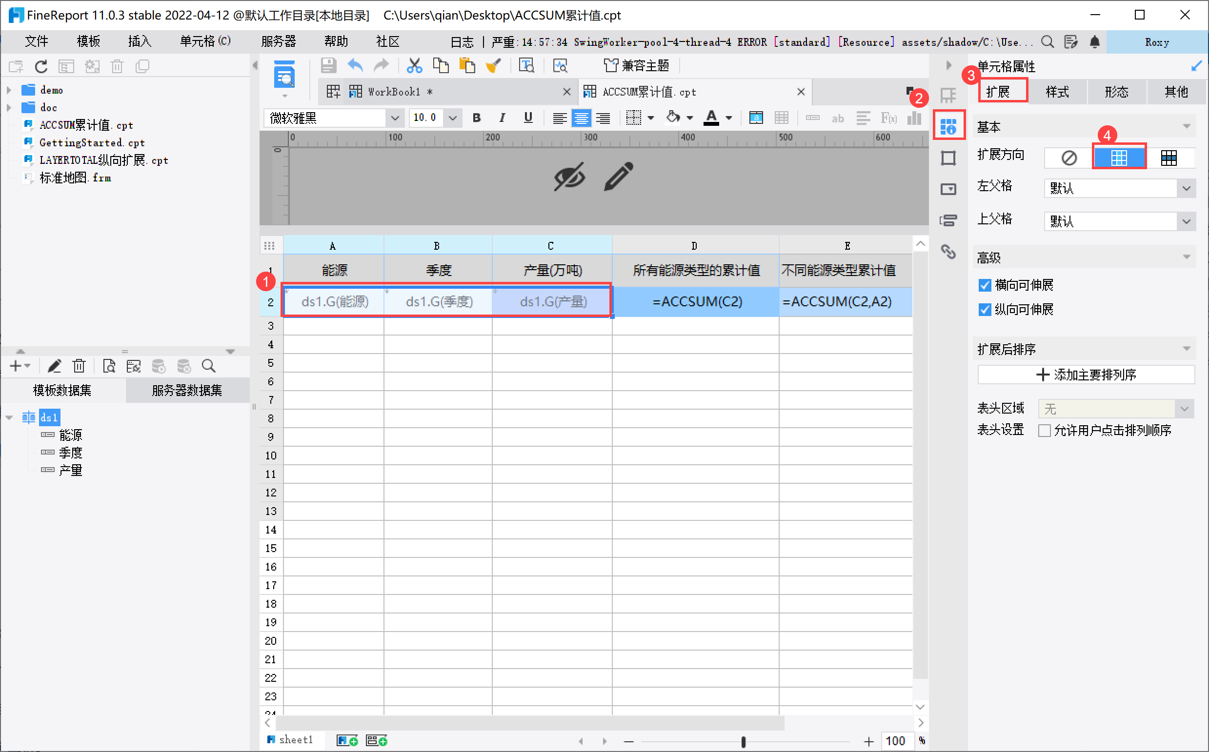Toggle bold text formatting
Screen dimensions: 1209x752
pos(476,118)
